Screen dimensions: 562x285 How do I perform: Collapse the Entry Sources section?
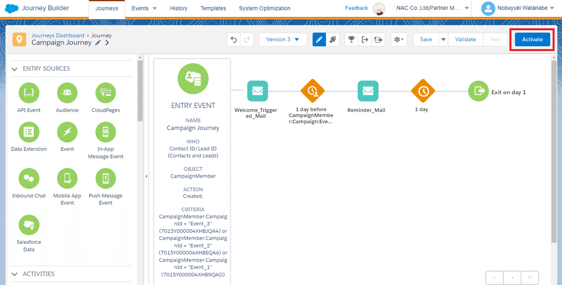click(x=14, y=68)
